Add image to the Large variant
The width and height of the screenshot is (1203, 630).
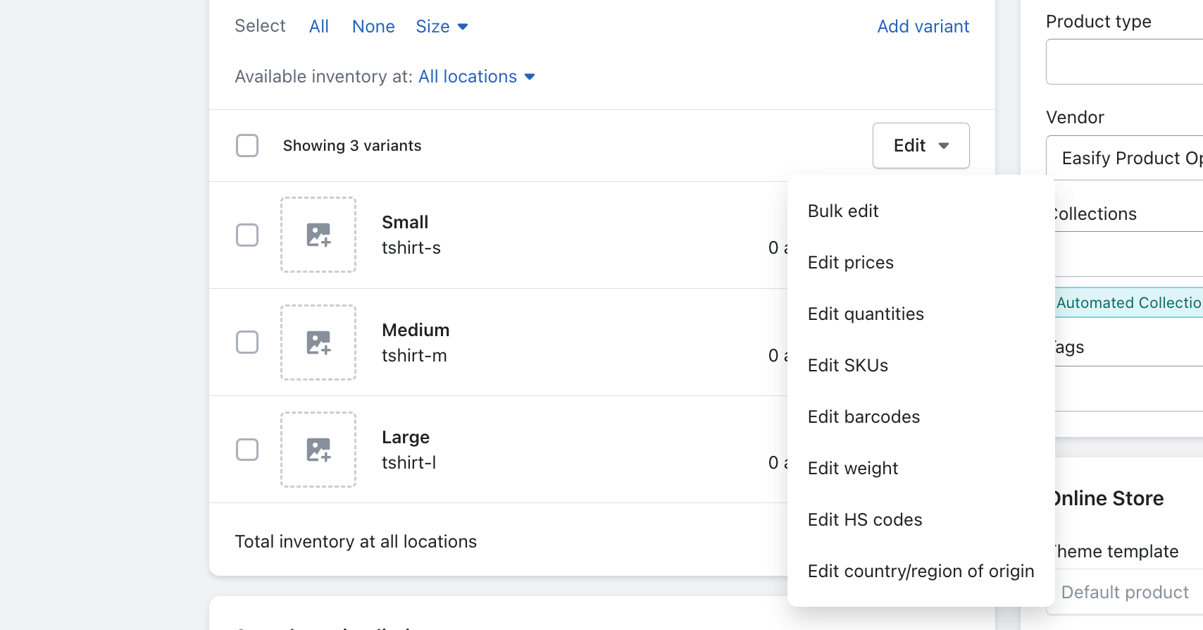[318, 450]
